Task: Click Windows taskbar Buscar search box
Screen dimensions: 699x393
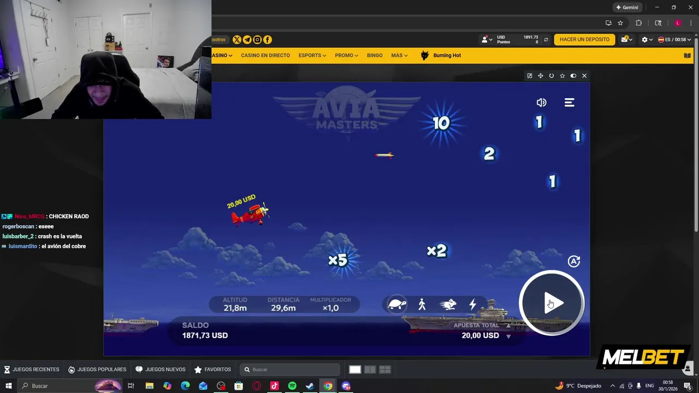Action: pyautogui.click(x=70, y=386)
